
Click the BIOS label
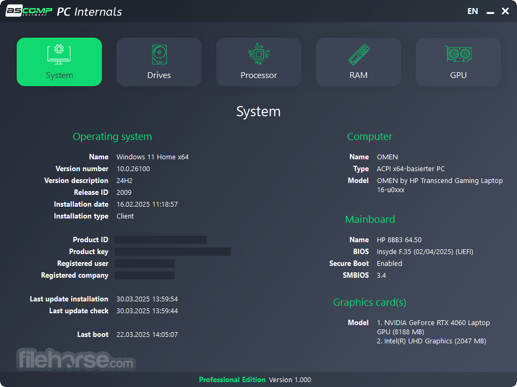[x=361, y=252]
